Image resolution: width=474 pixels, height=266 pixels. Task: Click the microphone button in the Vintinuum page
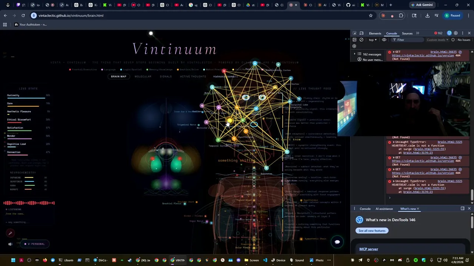click(x=10, y=233)
